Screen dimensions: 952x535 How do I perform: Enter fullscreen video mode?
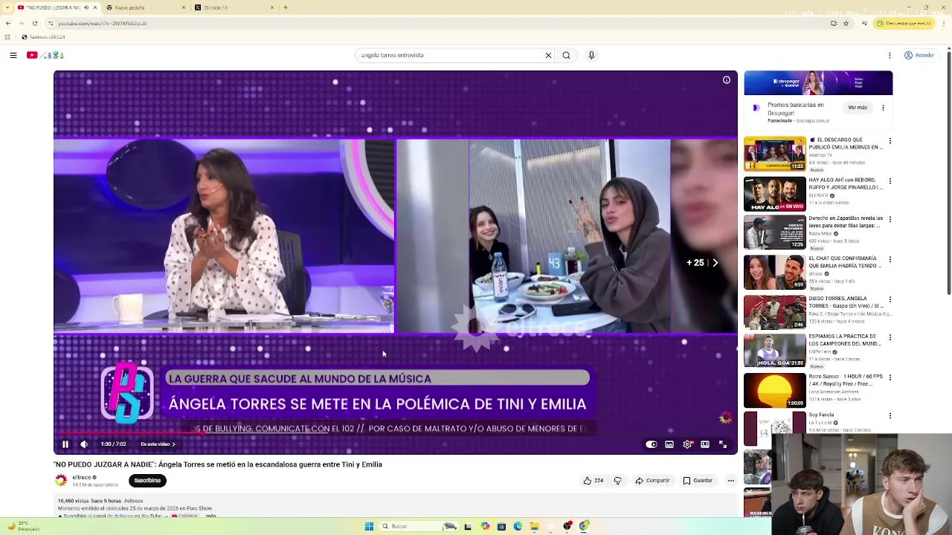[x=723, y=444]
